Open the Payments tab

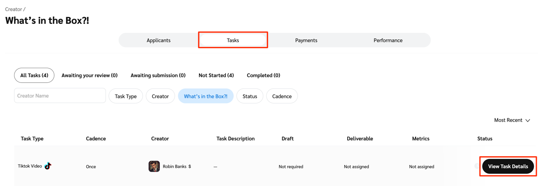(x=306, y=40)
